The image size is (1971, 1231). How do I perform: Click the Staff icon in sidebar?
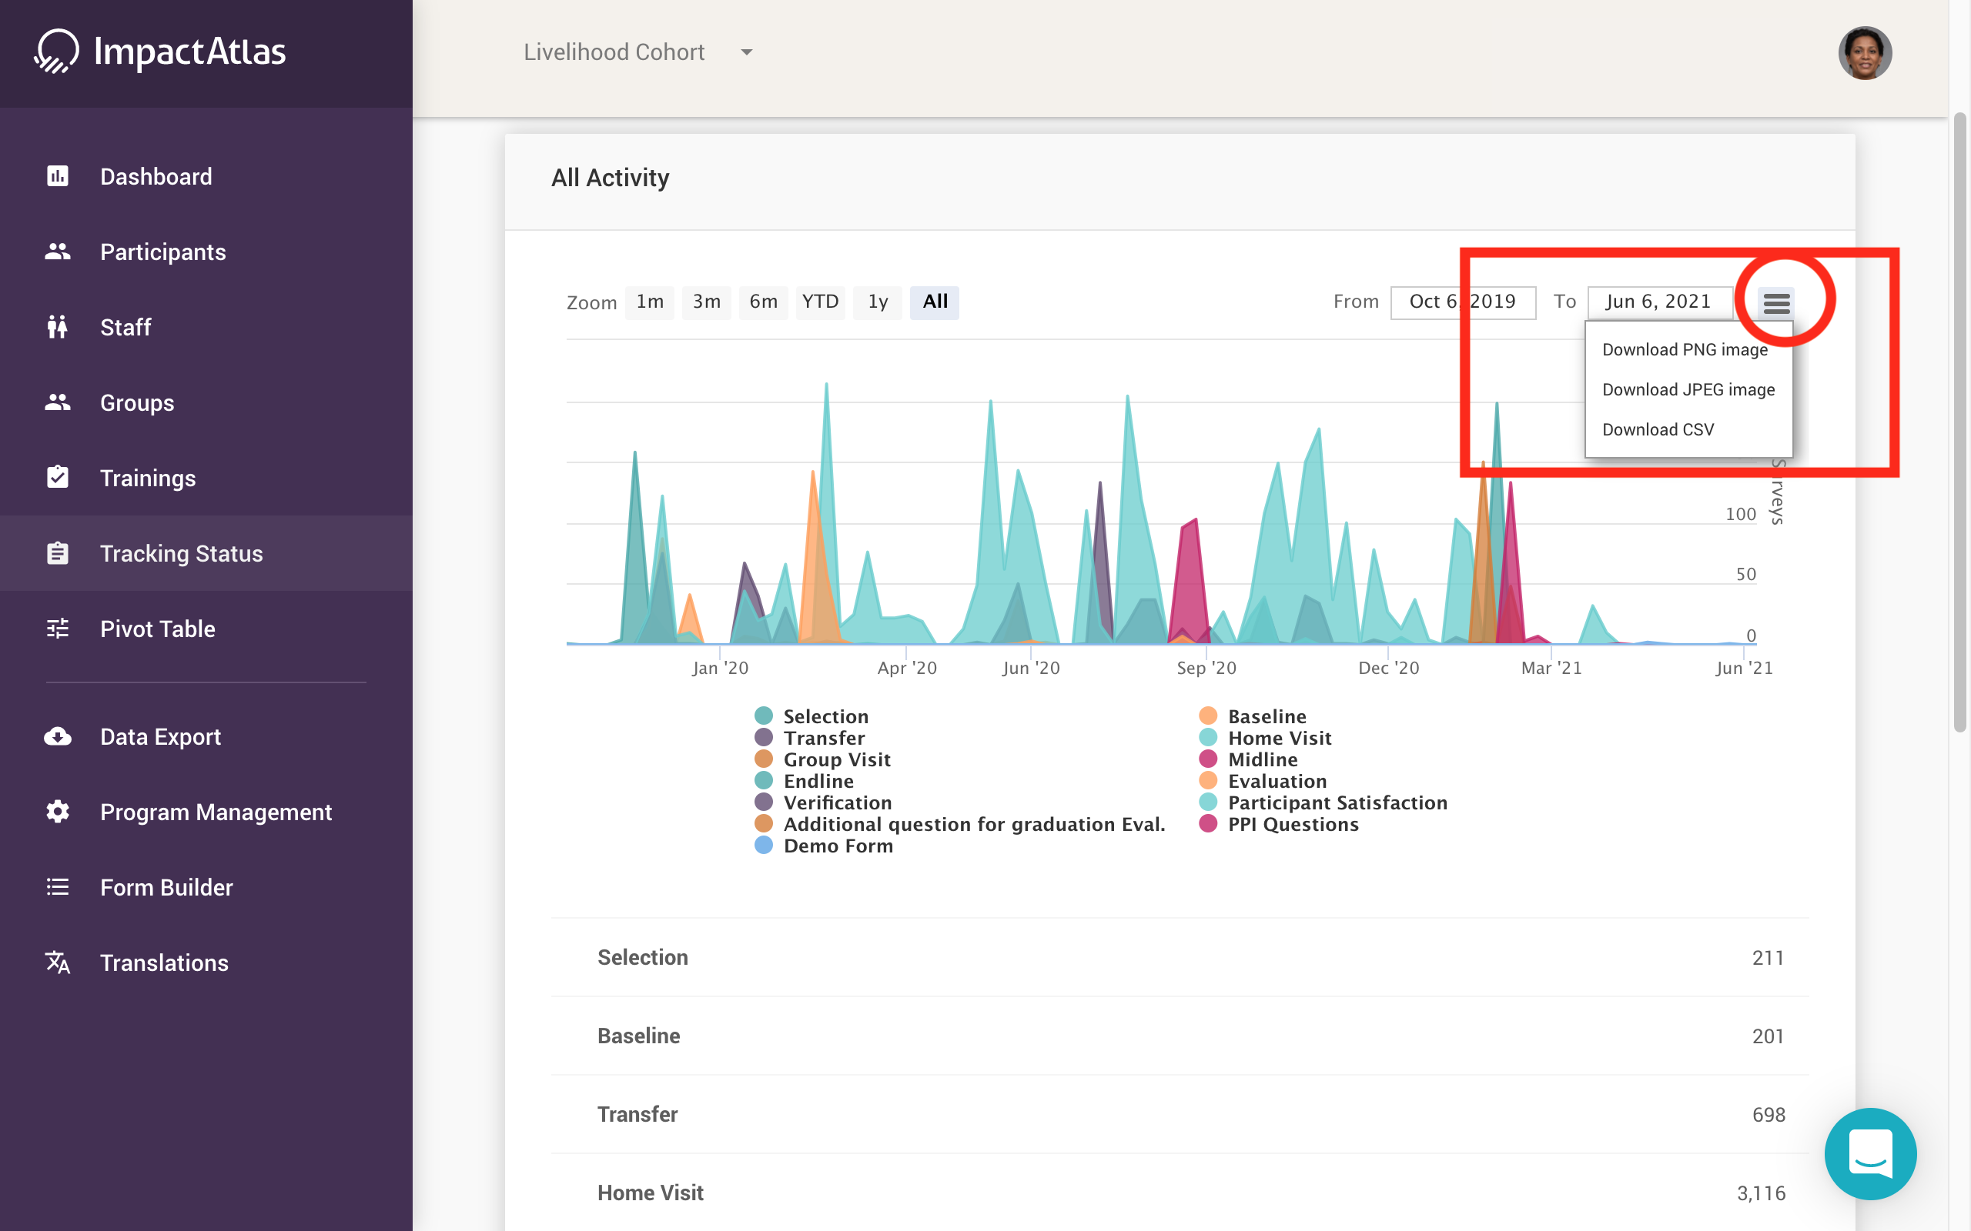58,326
